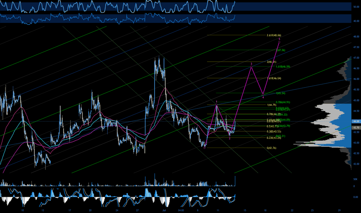Click the oscillator 40.00 scale label
Viewport: 361px width, 213px height.
pyautogui.click(x=356, y=21)
